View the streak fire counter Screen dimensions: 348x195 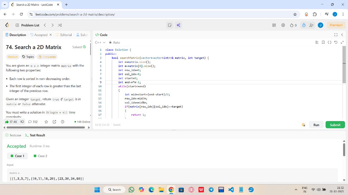point(293,25)
